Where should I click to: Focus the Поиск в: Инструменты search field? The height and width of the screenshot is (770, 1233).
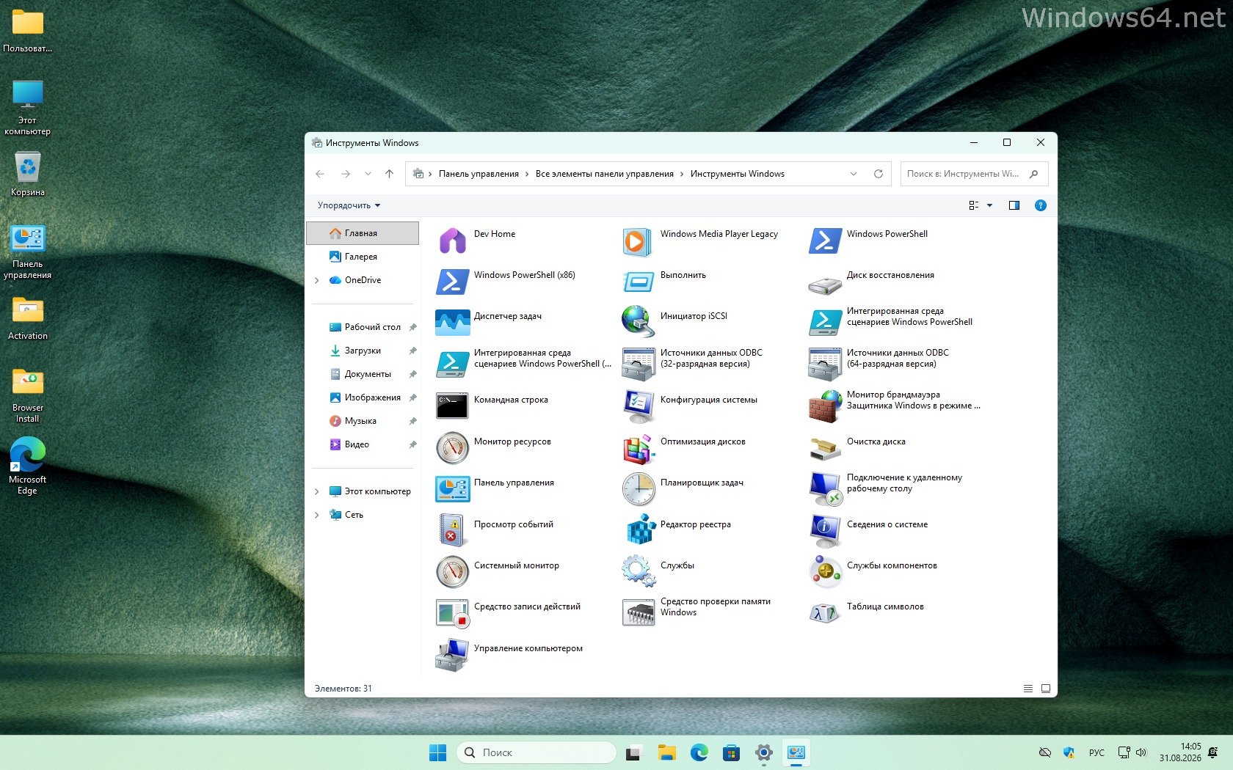click(974, 174)
